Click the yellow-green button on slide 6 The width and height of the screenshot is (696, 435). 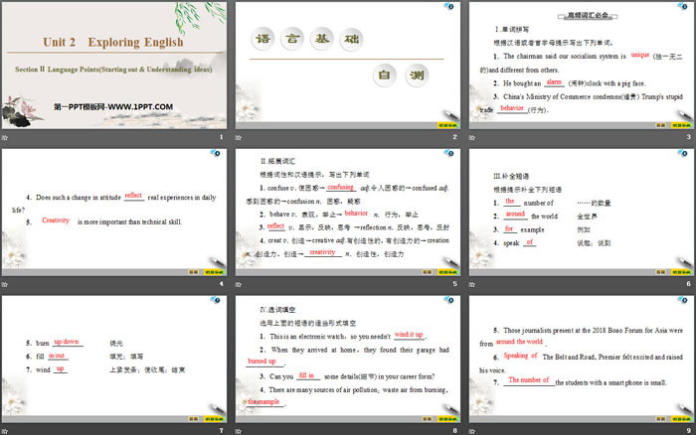click(x=681, y=272)
